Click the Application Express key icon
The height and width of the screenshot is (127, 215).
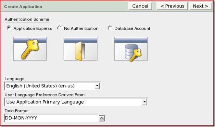click(30, 48)
